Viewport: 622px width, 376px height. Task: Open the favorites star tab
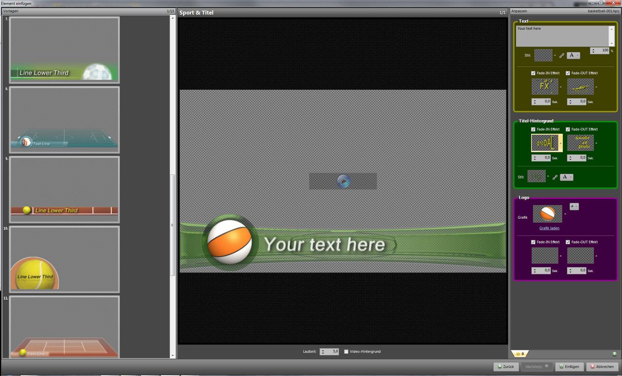coord(519,354)
